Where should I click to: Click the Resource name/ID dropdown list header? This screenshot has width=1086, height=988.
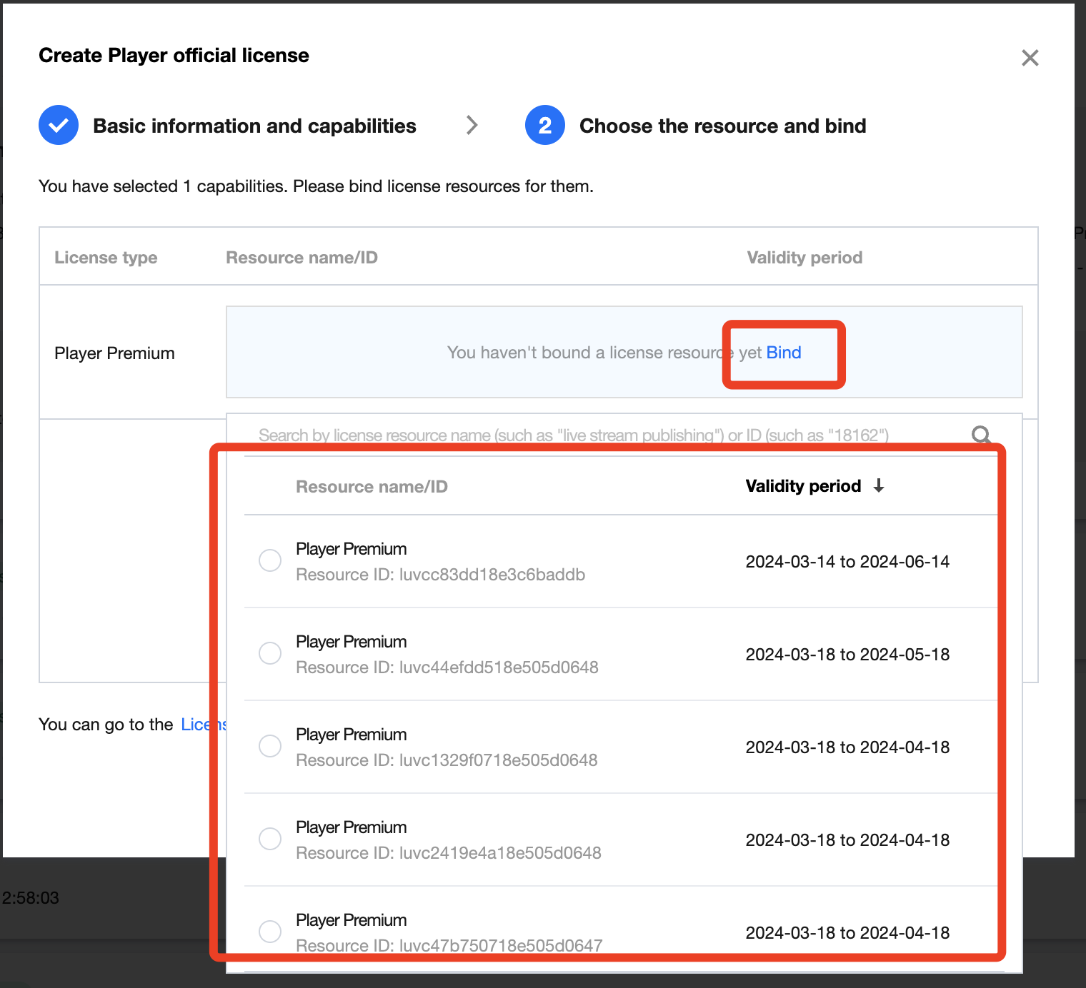372,487
